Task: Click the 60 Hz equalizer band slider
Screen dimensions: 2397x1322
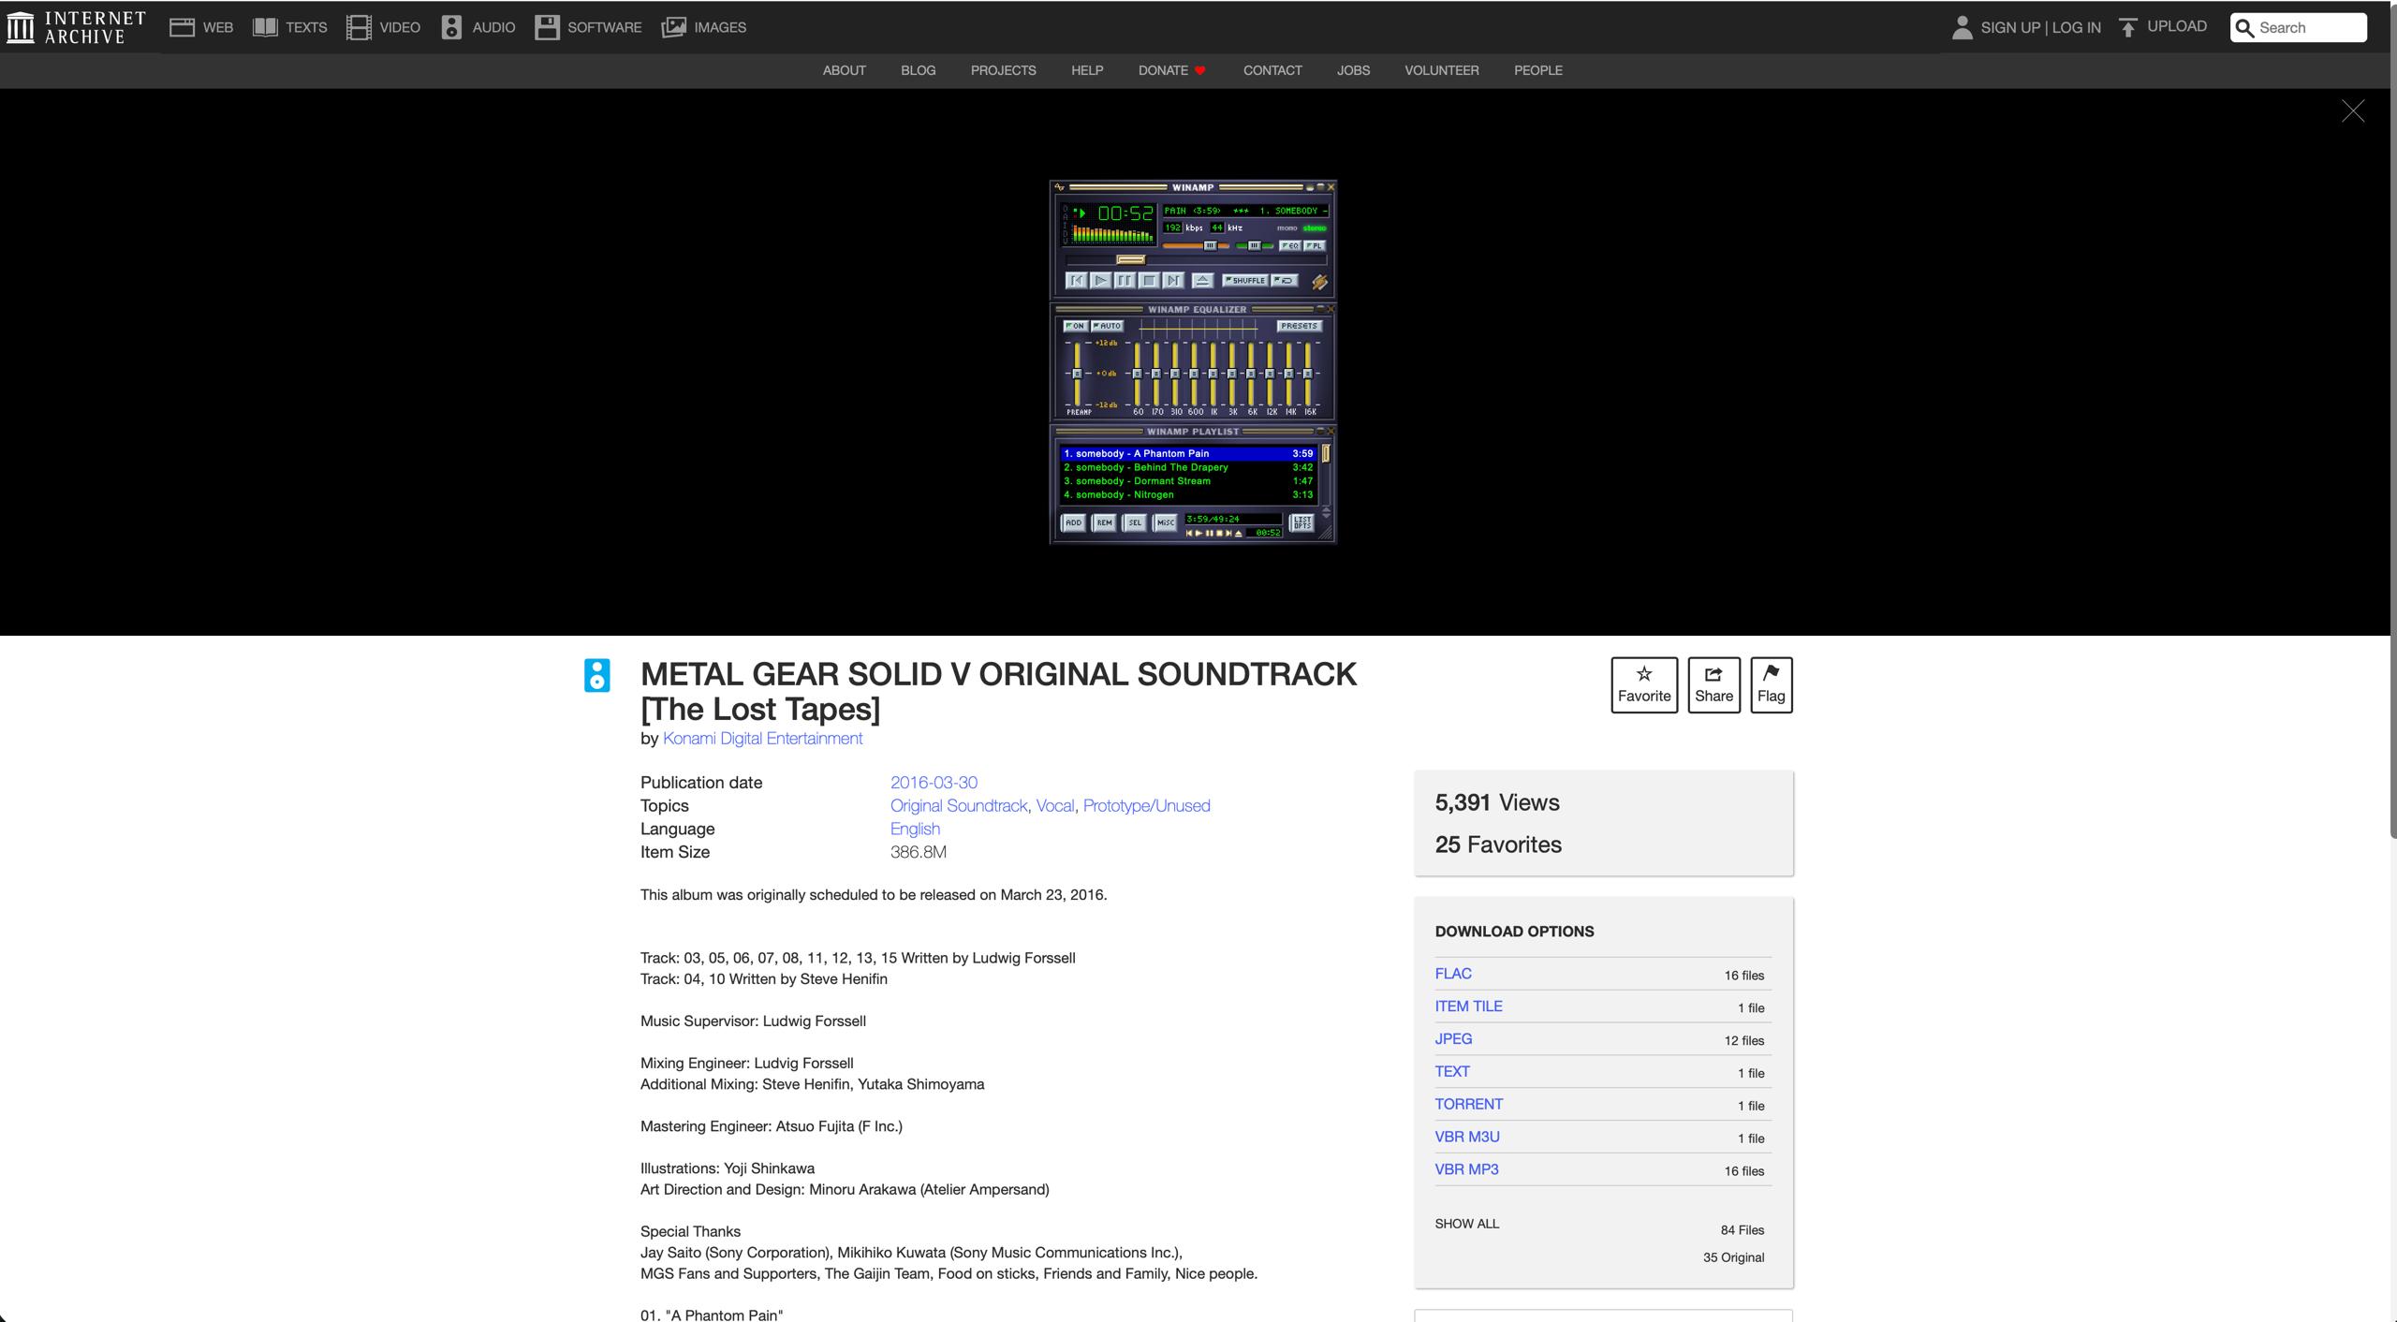Action: (x=1138, y=374)
